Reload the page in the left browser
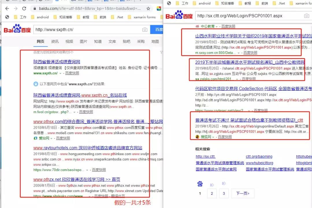The height and width of the screenshot is (208, 312). [24, 9]
